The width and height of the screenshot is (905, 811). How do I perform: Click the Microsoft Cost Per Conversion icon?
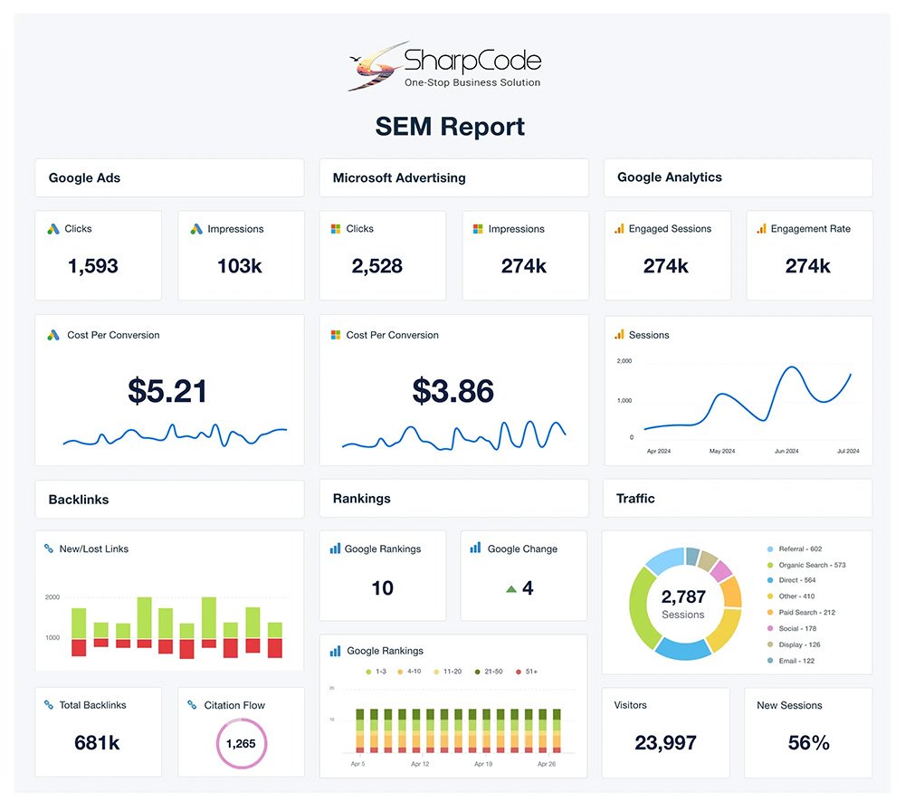336,335
